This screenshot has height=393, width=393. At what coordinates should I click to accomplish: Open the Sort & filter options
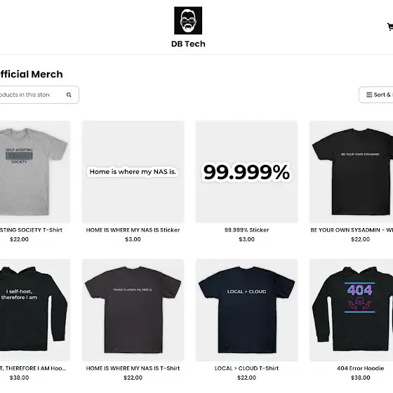[x=376, y=95]
